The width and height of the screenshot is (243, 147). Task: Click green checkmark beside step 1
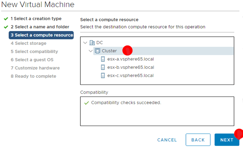point(6,19)
